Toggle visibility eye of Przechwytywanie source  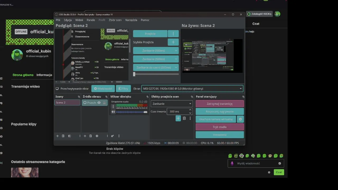pos(99,103)
